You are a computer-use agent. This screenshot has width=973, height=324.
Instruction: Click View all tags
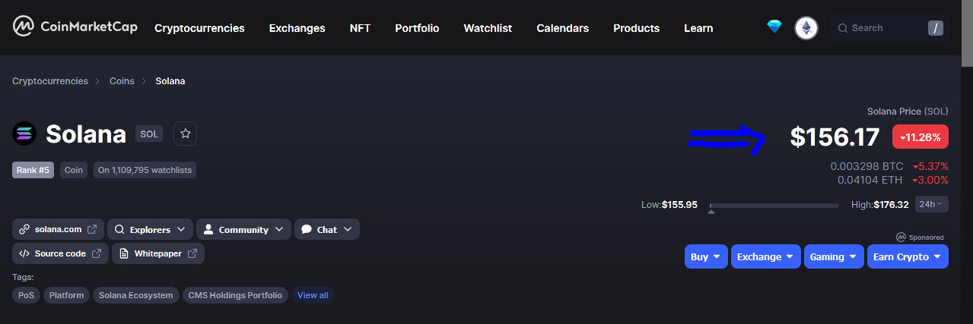click(313, 295)
